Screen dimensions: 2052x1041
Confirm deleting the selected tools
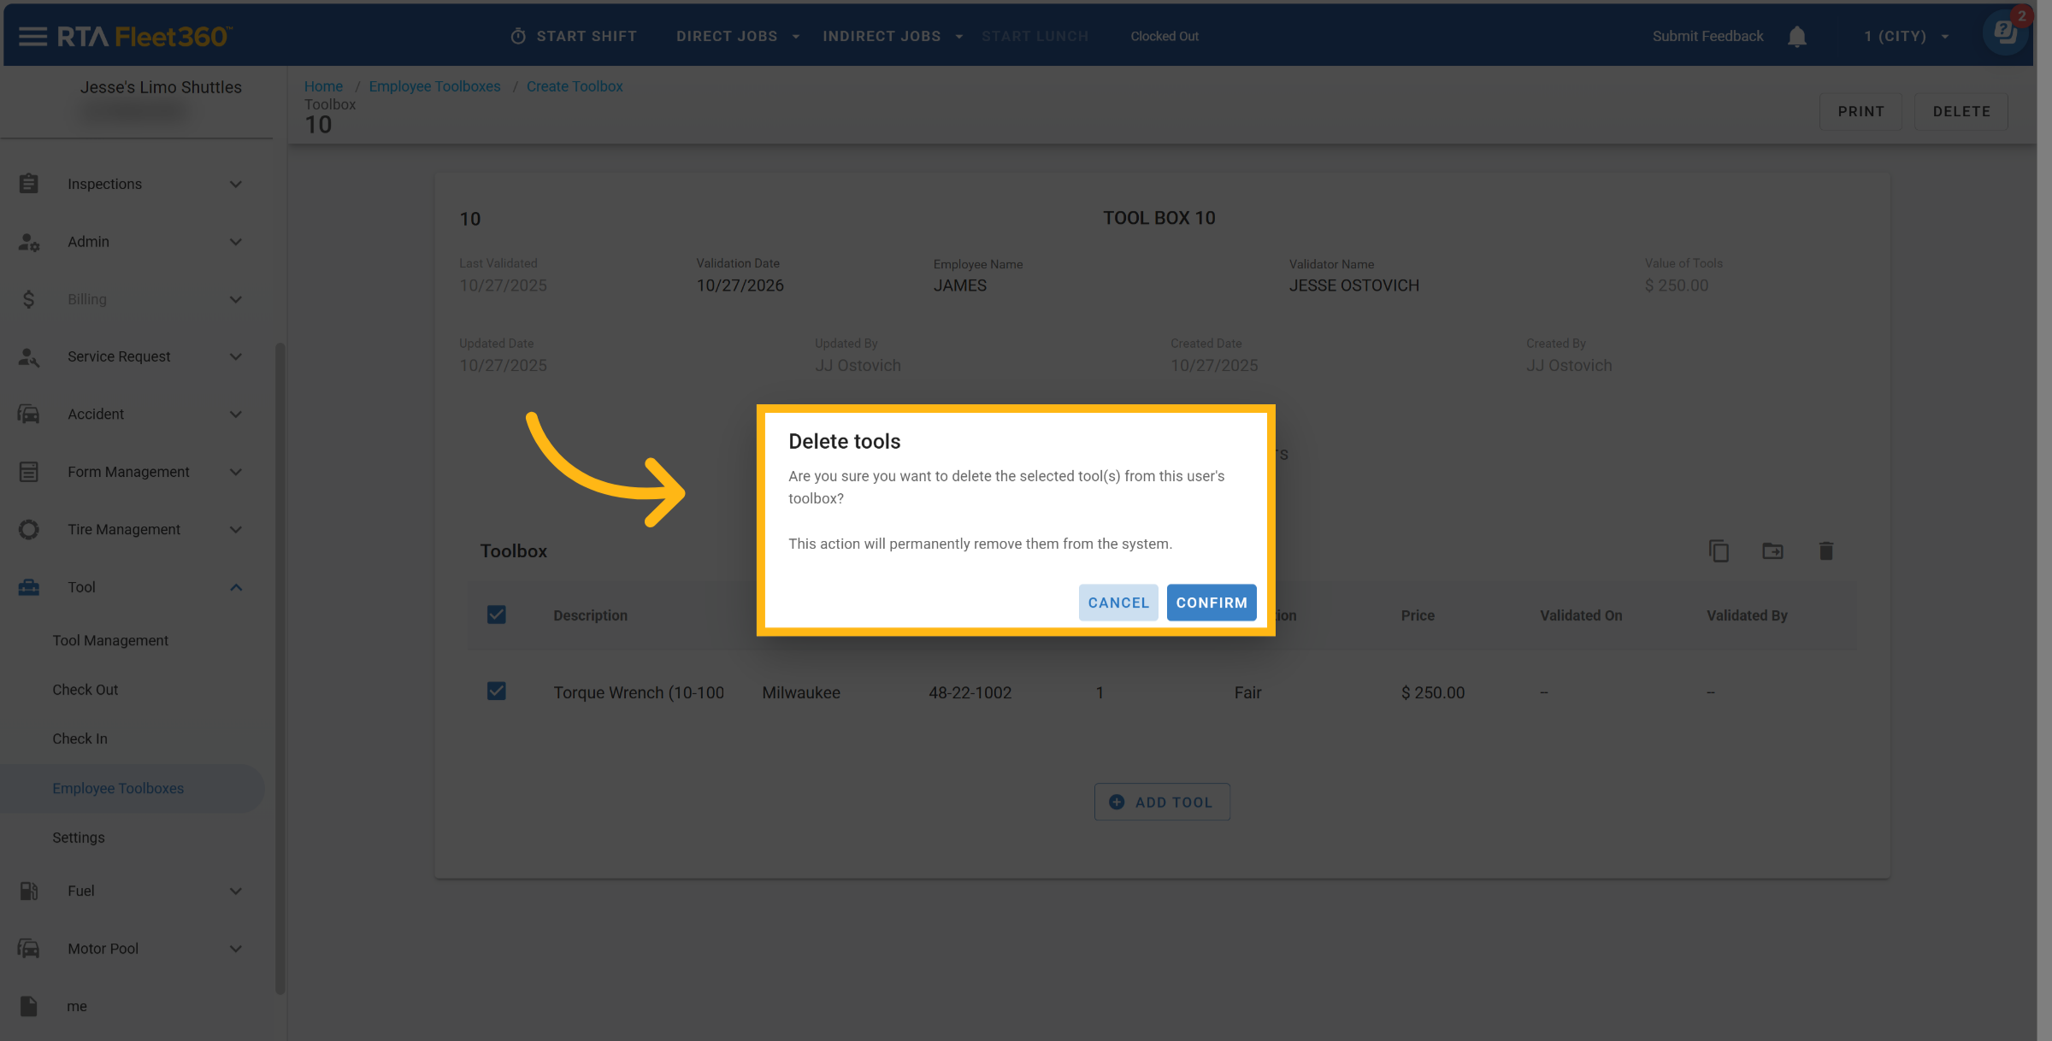click(1211, 603)
